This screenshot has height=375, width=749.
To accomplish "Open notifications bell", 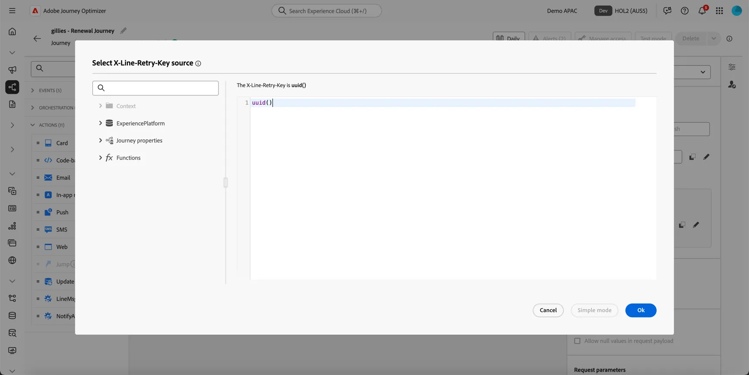I will (x=702, y=11).
